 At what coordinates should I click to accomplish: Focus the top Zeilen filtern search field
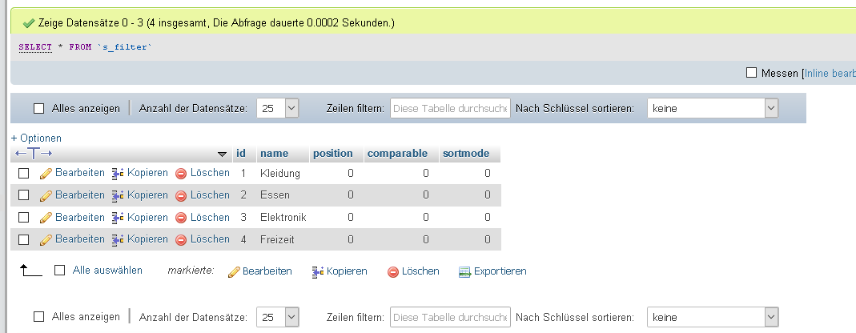pos(450,108)
